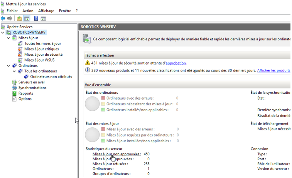The width and height of the screenshot is (292, 178).
Task: Click Mises à jour refusées value 255
Action: pos(147,164)
